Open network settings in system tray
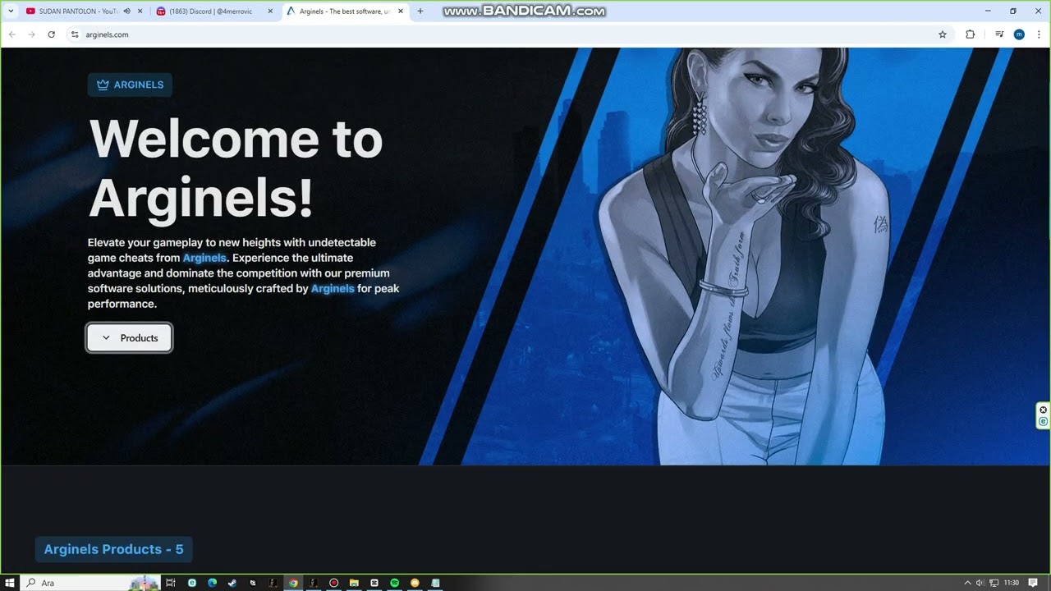1051x591 pixels. click(994, 583)
